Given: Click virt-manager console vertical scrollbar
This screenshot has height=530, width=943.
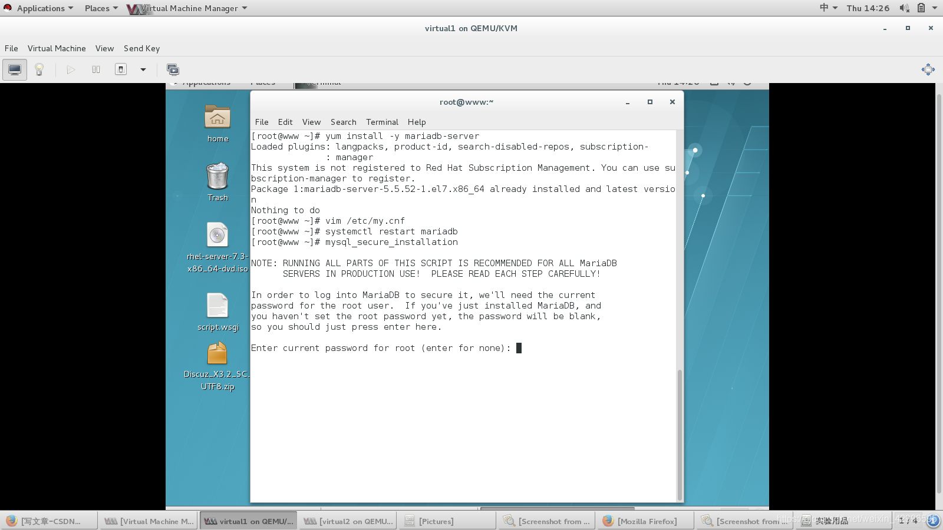Looking at the screenshot, I should (939, 294).
